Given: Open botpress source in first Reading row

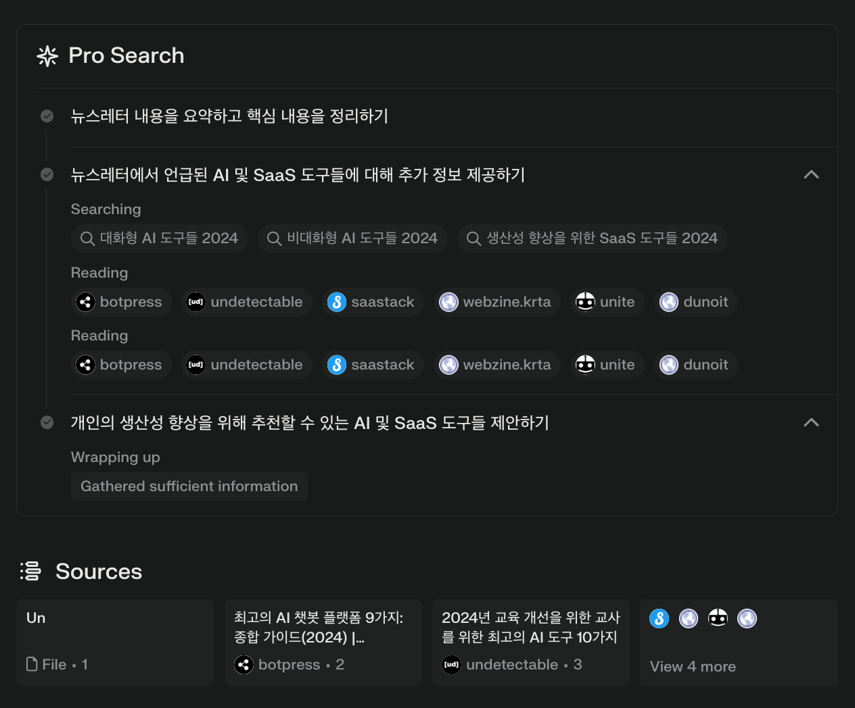Looking at the screenshot, I should tap(121, 302).
